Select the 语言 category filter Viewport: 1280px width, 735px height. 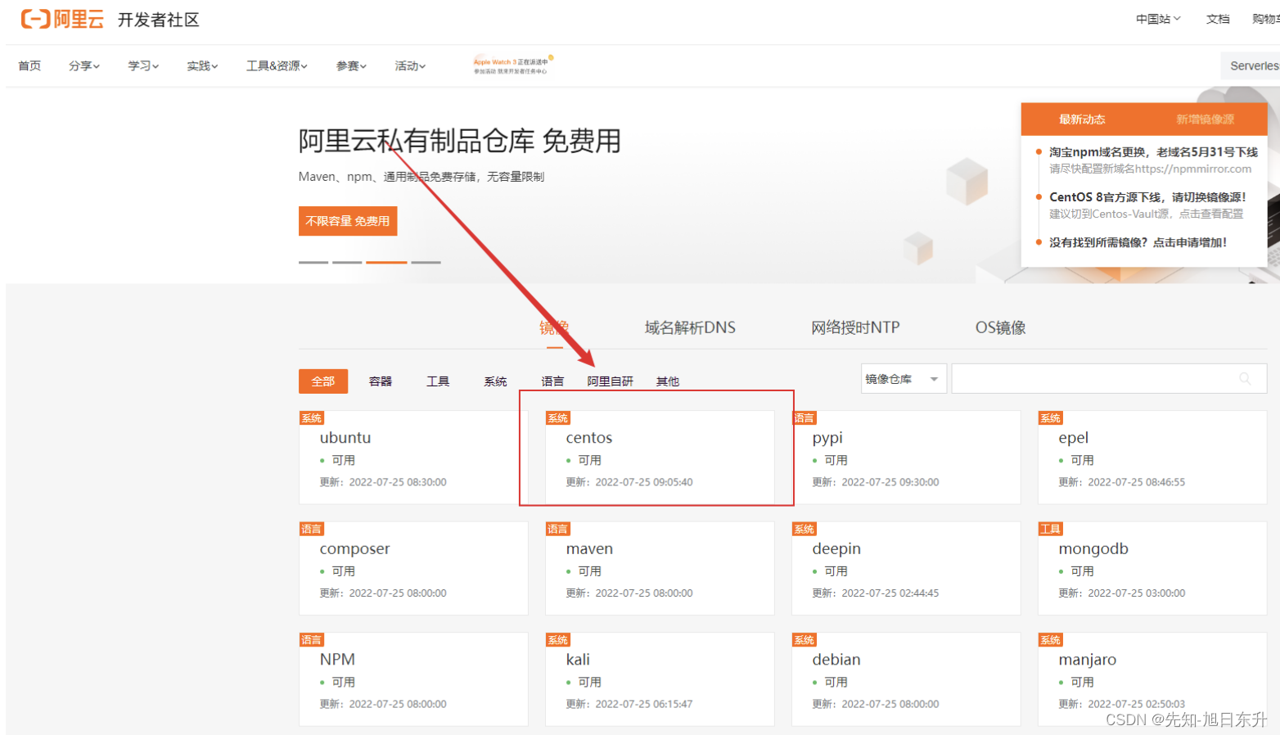point(552,381)
